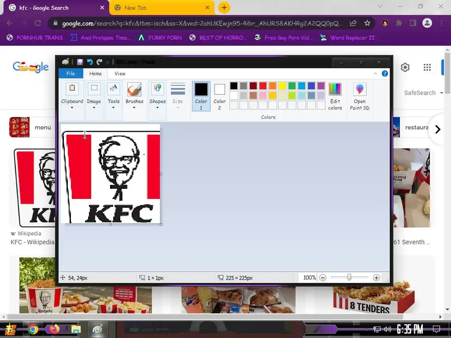Open the Shapes gallery in Paint
Screen dimensions: 451x338
click(x=157, y=88)
